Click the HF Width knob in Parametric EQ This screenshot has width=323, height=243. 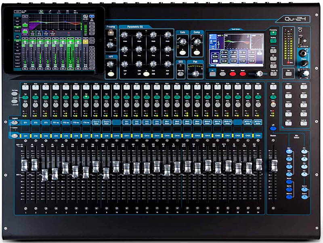(x=168, y=35)
